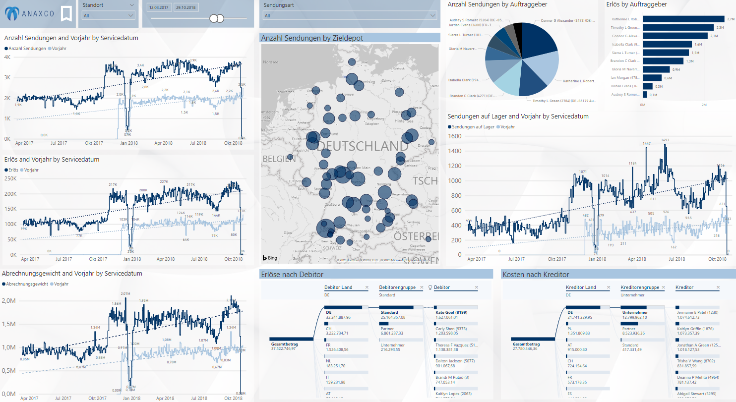Expand the Standort slicer header chevron

tap(131, 4)
